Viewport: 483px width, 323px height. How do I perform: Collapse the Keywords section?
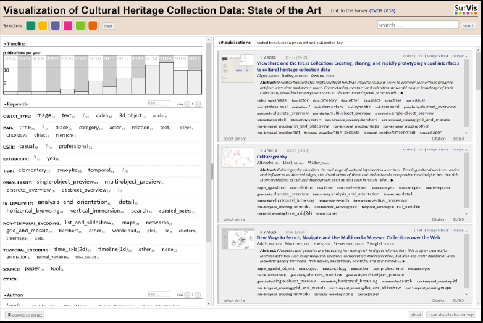15,104
